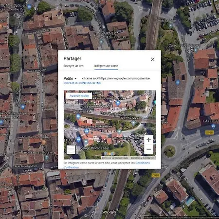Screen dimensions: 219x219
Task: Click the L'ATELIER map pin
Action: click(213, 126)
